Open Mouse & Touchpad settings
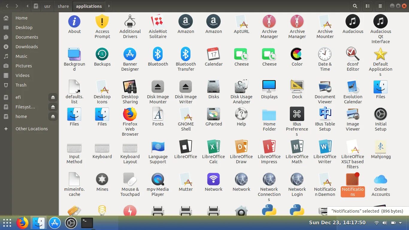Screen dimensions: 409x230 [x=130, y=179]
